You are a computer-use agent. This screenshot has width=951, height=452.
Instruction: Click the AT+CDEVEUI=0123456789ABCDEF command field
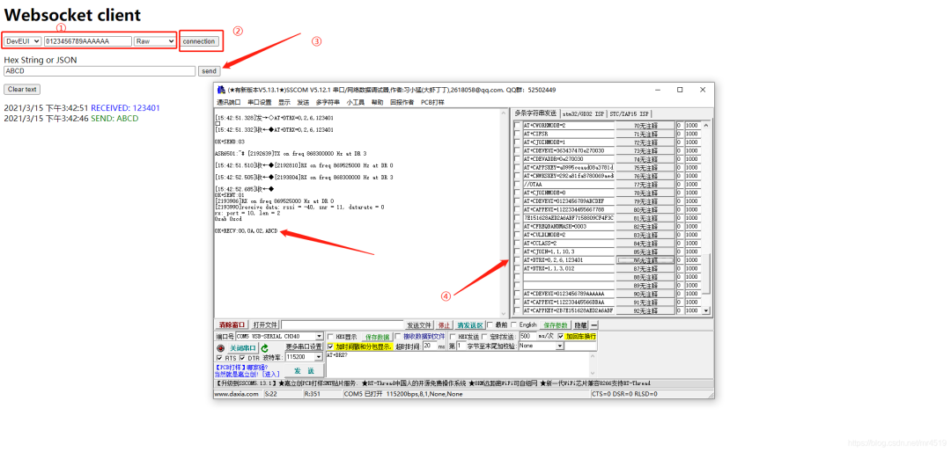point(568,200)
